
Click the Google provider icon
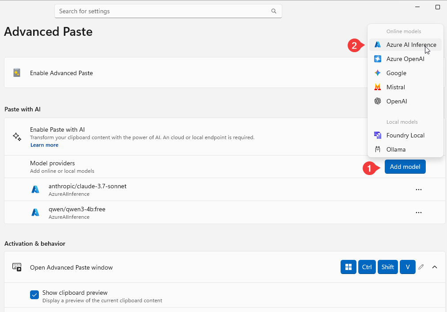click(378, 73)
